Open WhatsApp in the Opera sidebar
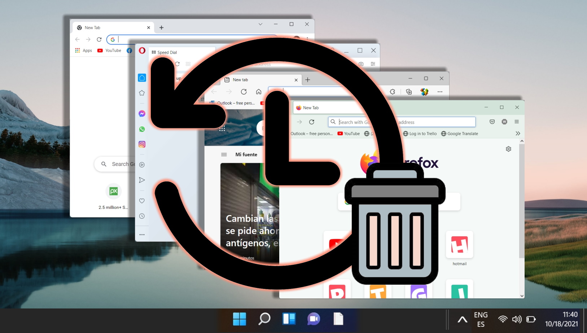 click(x=142, y=129)
